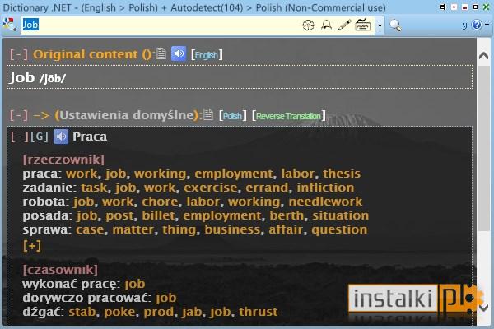
Task: Click 'job' after dorywczo pracować
Action: click(165, 298)
